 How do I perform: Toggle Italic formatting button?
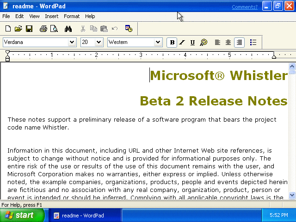182,42
